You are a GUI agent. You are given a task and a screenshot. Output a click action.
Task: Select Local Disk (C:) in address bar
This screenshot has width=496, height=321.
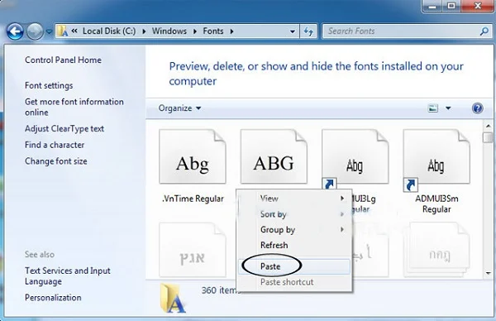109,31
